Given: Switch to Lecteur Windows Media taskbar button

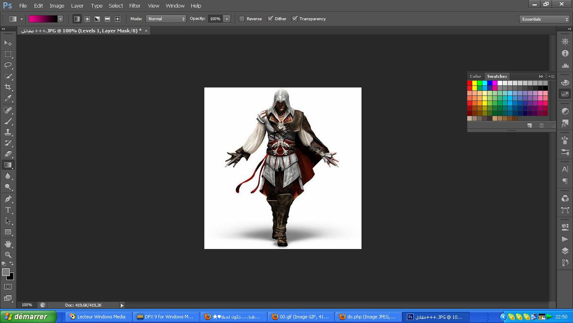Looking at the screenshot, I should click(x=99, y=317).
